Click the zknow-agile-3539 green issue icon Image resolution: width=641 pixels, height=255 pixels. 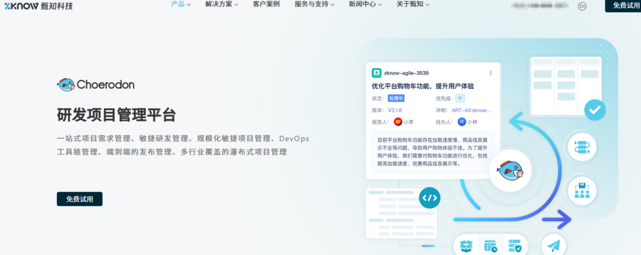tap(376, 73)
